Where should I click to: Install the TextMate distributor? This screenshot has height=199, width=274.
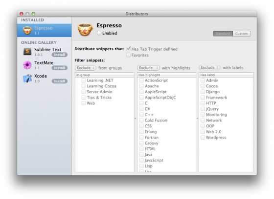pos(59,68)
